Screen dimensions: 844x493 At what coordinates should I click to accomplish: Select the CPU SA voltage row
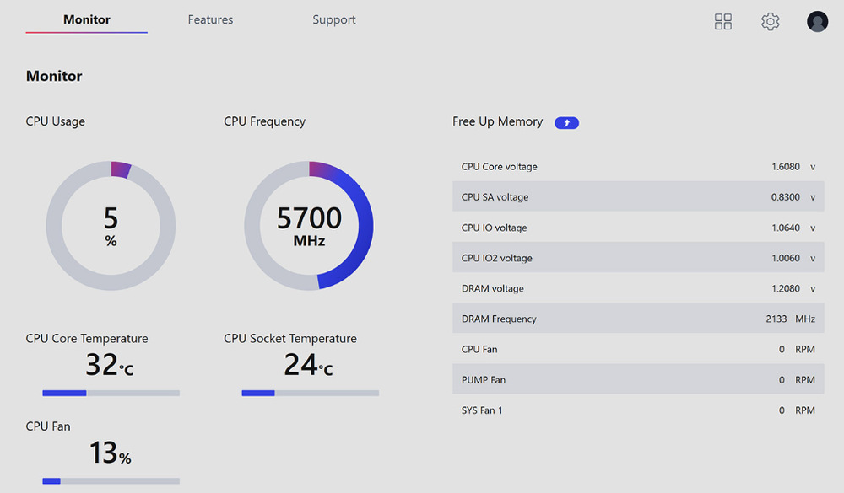tap(638, 196)
